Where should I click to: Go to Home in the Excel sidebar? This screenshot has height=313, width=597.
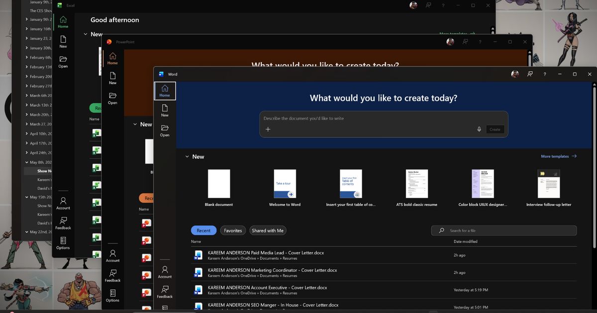tap(63, 22)
